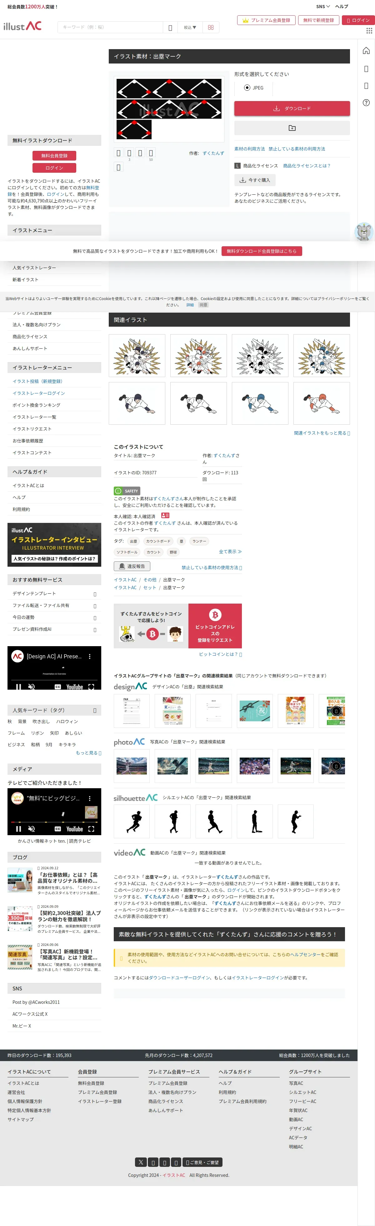Viewport: 375px width, 1226px height.
Task: Click the photoAC logo in the group results
Action: coord(129,742)
